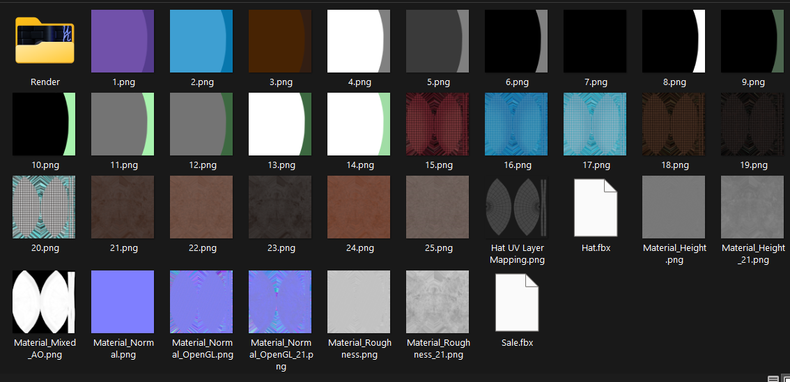Select the 20.png checkered thumbnail
The height and width of the screenshot is (382, 790).
[x=44, y=207]
